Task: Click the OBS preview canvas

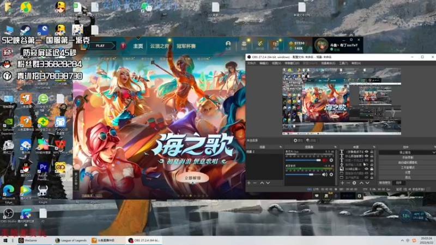Action: [342, 101]
